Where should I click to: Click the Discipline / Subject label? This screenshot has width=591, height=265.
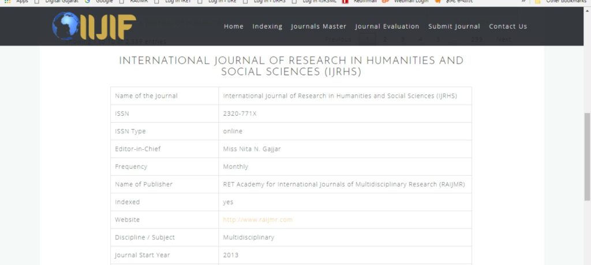[x=145, y=237]
